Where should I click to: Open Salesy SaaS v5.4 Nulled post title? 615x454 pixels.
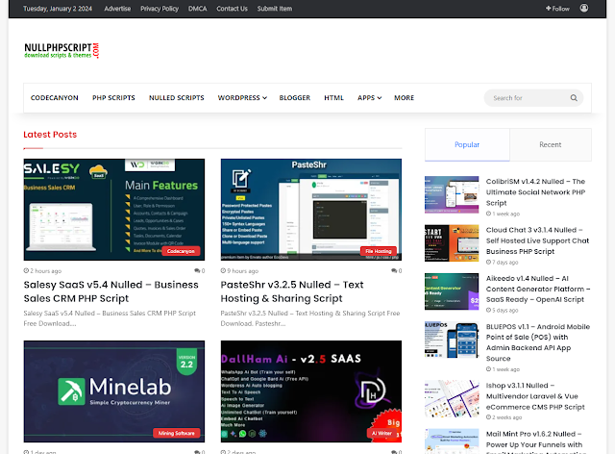(x=111, y=291)
